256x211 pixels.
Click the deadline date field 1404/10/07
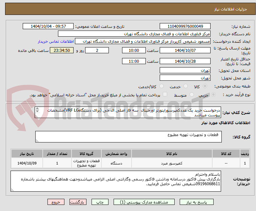point(185,50)
